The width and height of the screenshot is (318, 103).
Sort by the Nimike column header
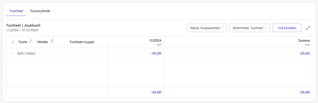43,42
